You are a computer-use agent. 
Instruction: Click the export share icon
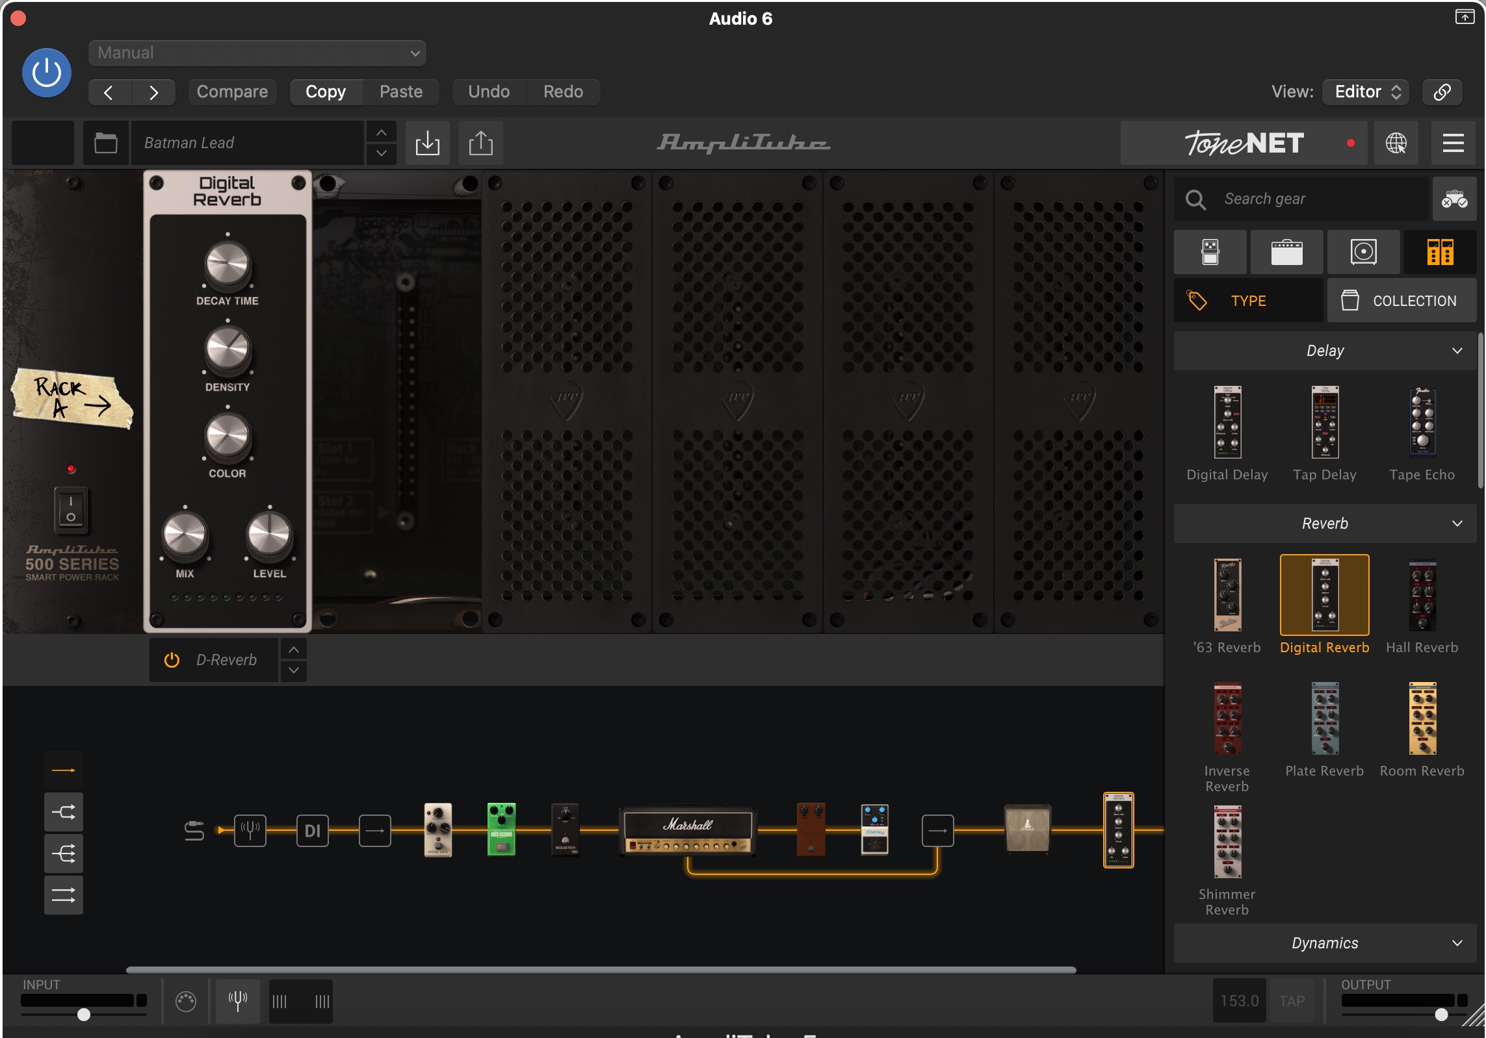[480, 143]
